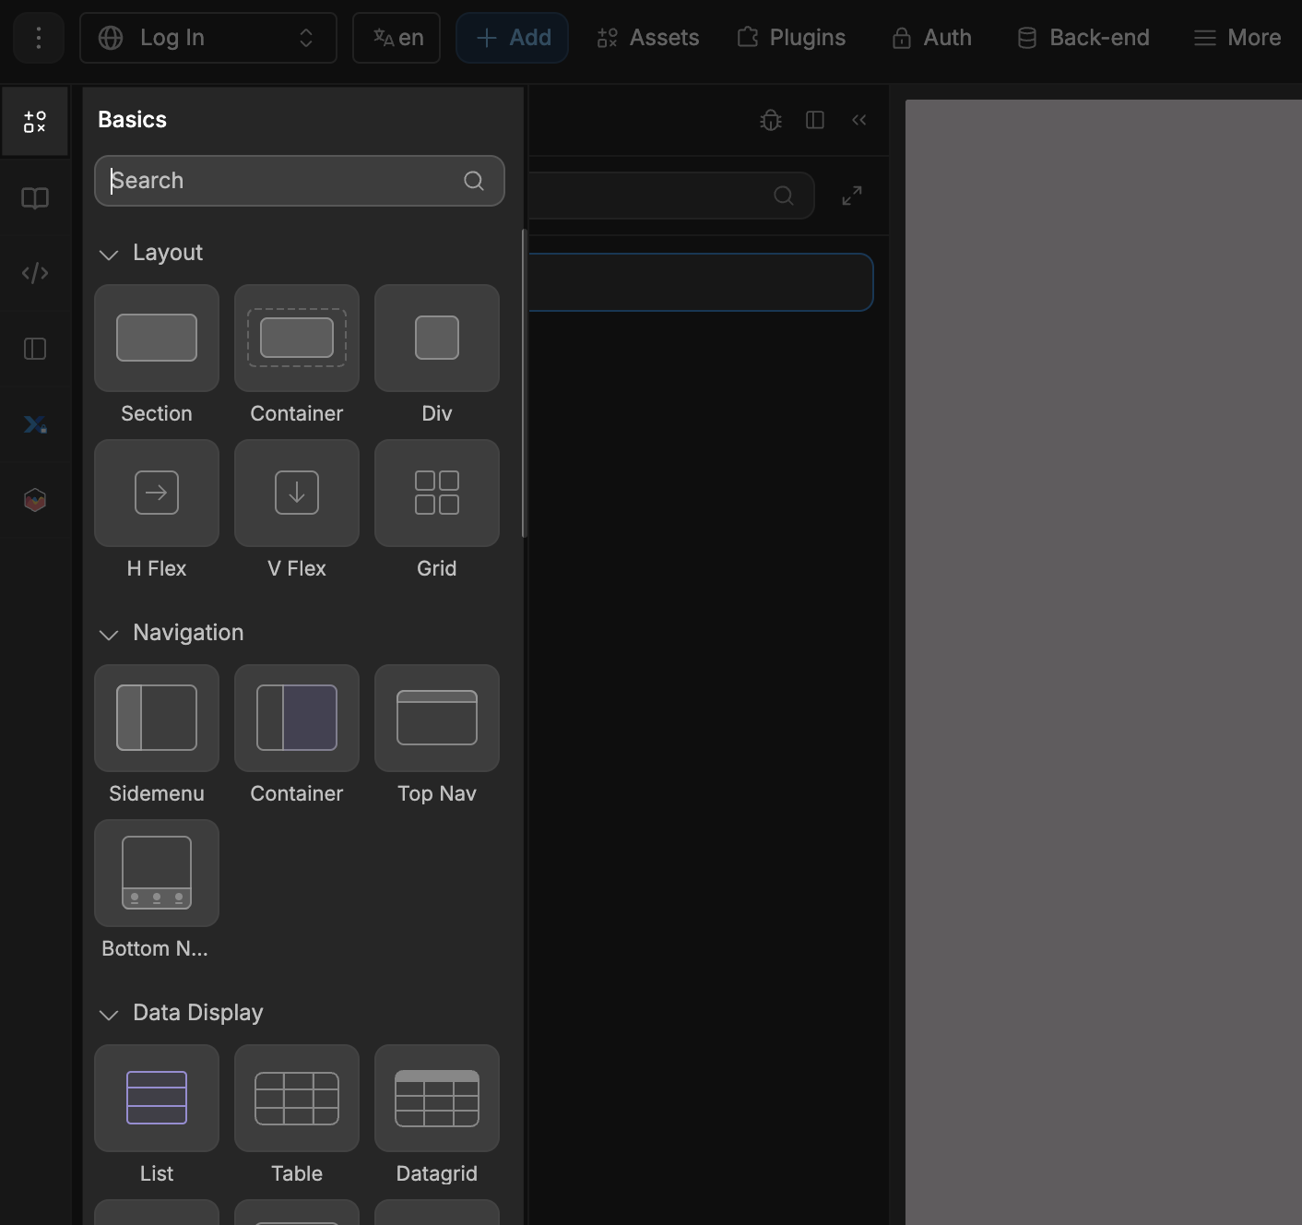Open the More menu
Screen dimensions: 1302x1225
coord(1237,38)
